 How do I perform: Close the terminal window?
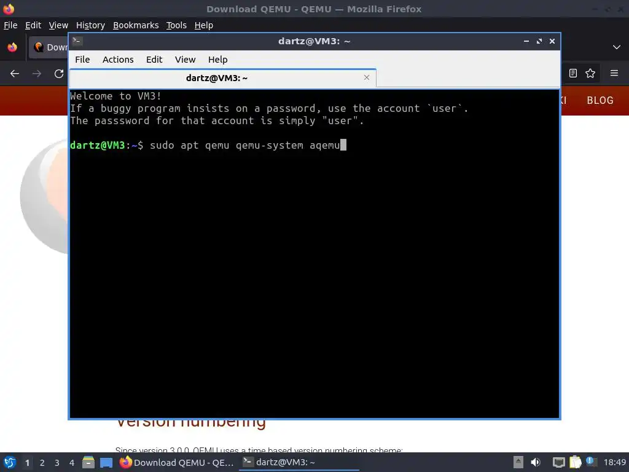coord(552,41)
